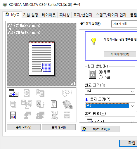Viewport: 137px width, 149px height.
Task: Click the page preview thumbnail
Action: 41,58
